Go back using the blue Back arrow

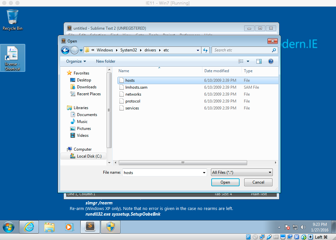tap(65, 50)
